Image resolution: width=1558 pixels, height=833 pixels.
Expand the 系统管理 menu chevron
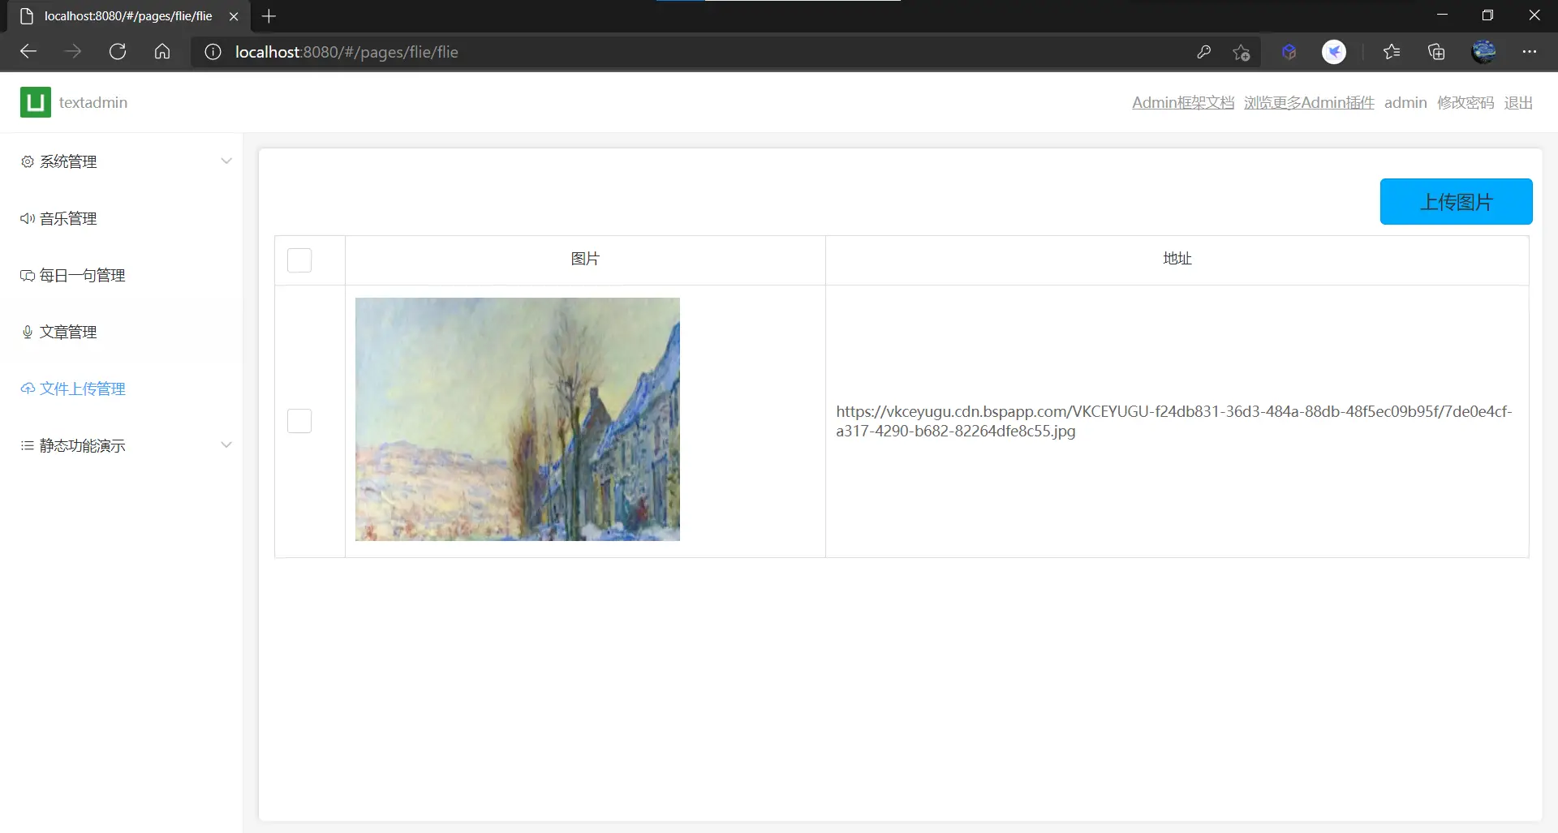[x=226, y=161]
